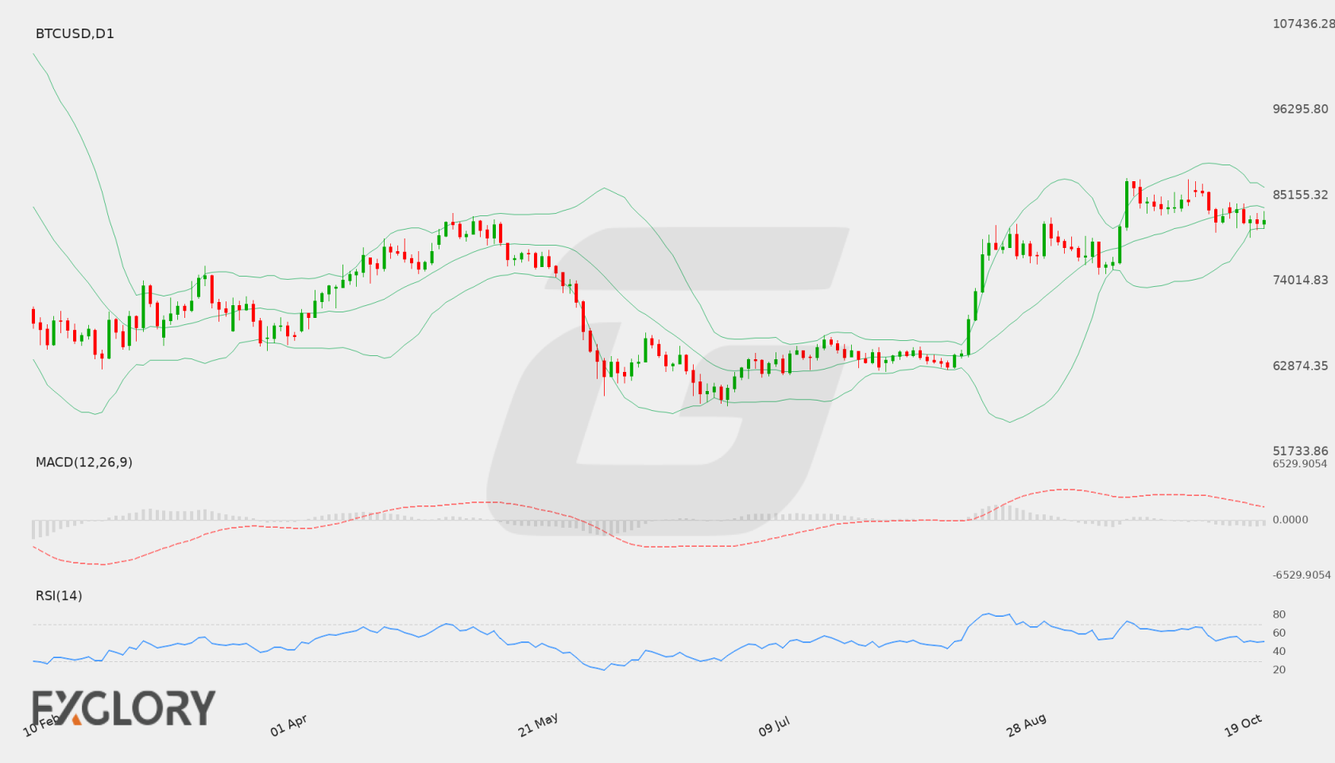The height and width of the screenshot is (763, 1335).
Task: Click the 74014.83 price axis label
Action: 1300,280
